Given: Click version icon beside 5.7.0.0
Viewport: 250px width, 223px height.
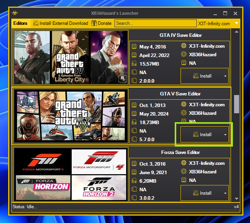Looking at the screenshot, I should [x=134, y=139].
